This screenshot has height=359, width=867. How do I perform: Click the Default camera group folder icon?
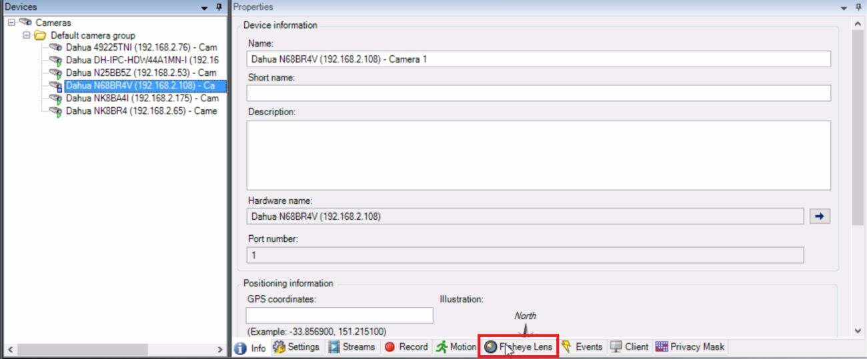coord(40,35)
